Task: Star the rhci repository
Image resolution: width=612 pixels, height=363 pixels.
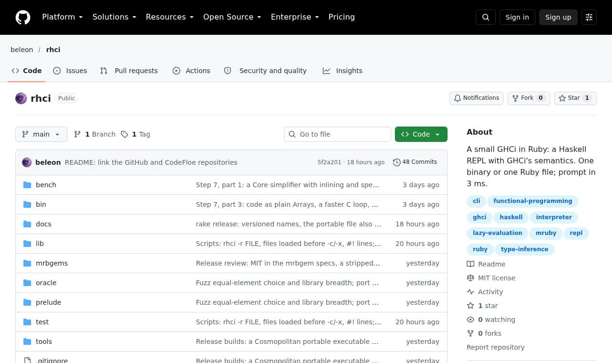Action: coord(575,98)
